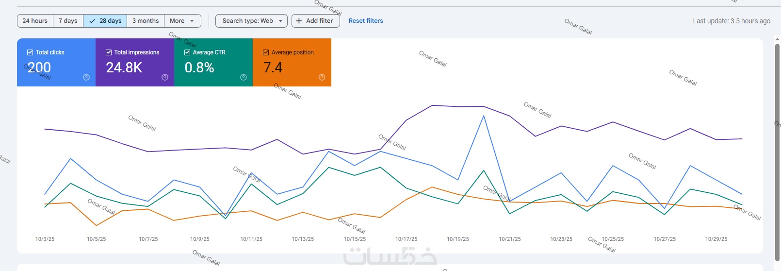Open help icon on Average CTR card
781x271 pixels.
(x=244, y=77)
